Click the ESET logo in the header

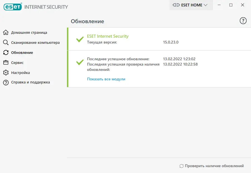click(x=13, y=7)
